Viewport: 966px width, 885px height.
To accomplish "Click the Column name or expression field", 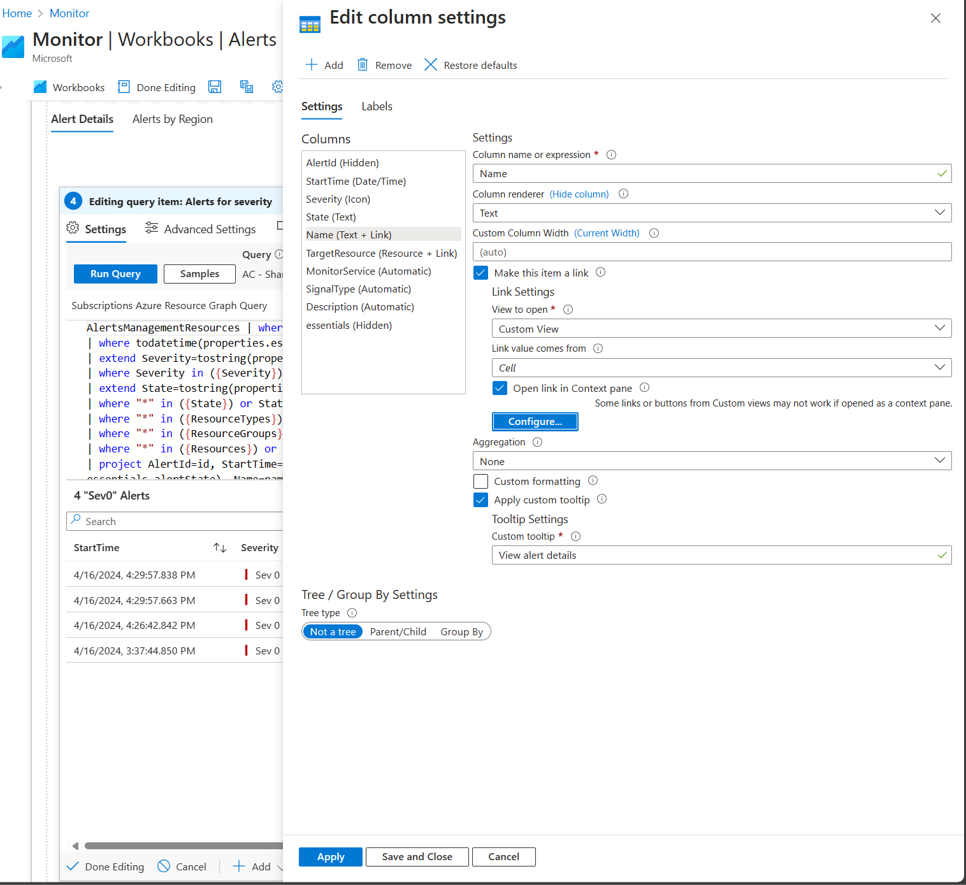I will (x=712, y=173).
